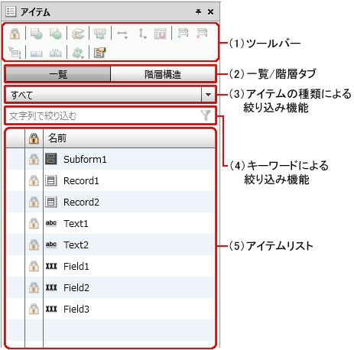Toggle lock for Text1

click(x=34, y=223)
